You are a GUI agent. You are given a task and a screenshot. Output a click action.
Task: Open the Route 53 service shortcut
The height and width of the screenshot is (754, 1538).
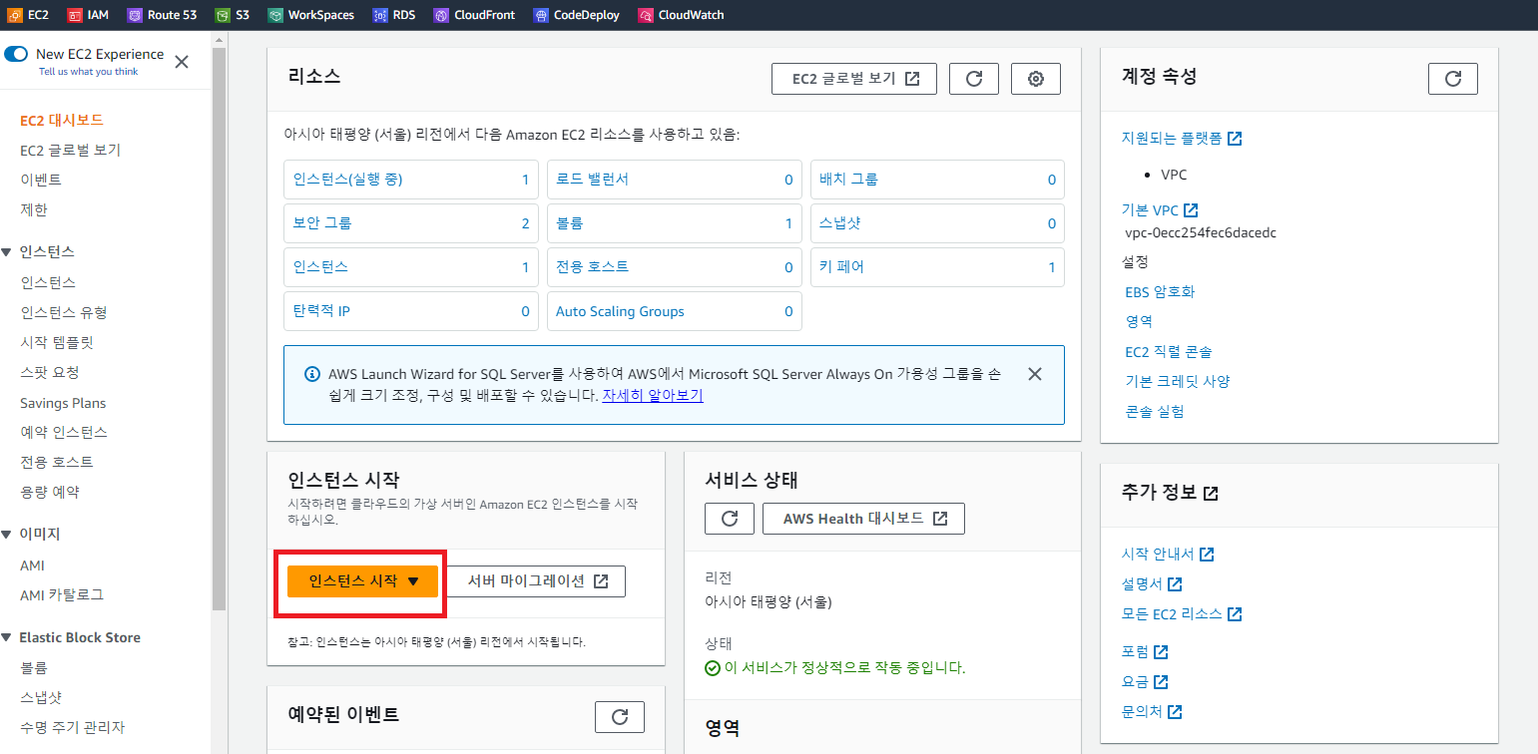point(162,15)
